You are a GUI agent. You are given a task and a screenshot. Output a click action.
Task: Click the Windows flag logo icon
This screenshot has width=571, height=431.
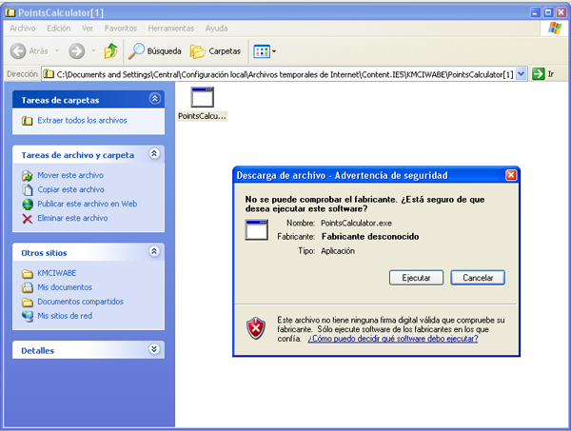click(x=555, y=28)
